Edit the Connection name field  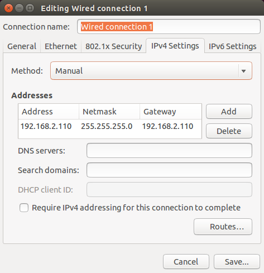(169, 27)
